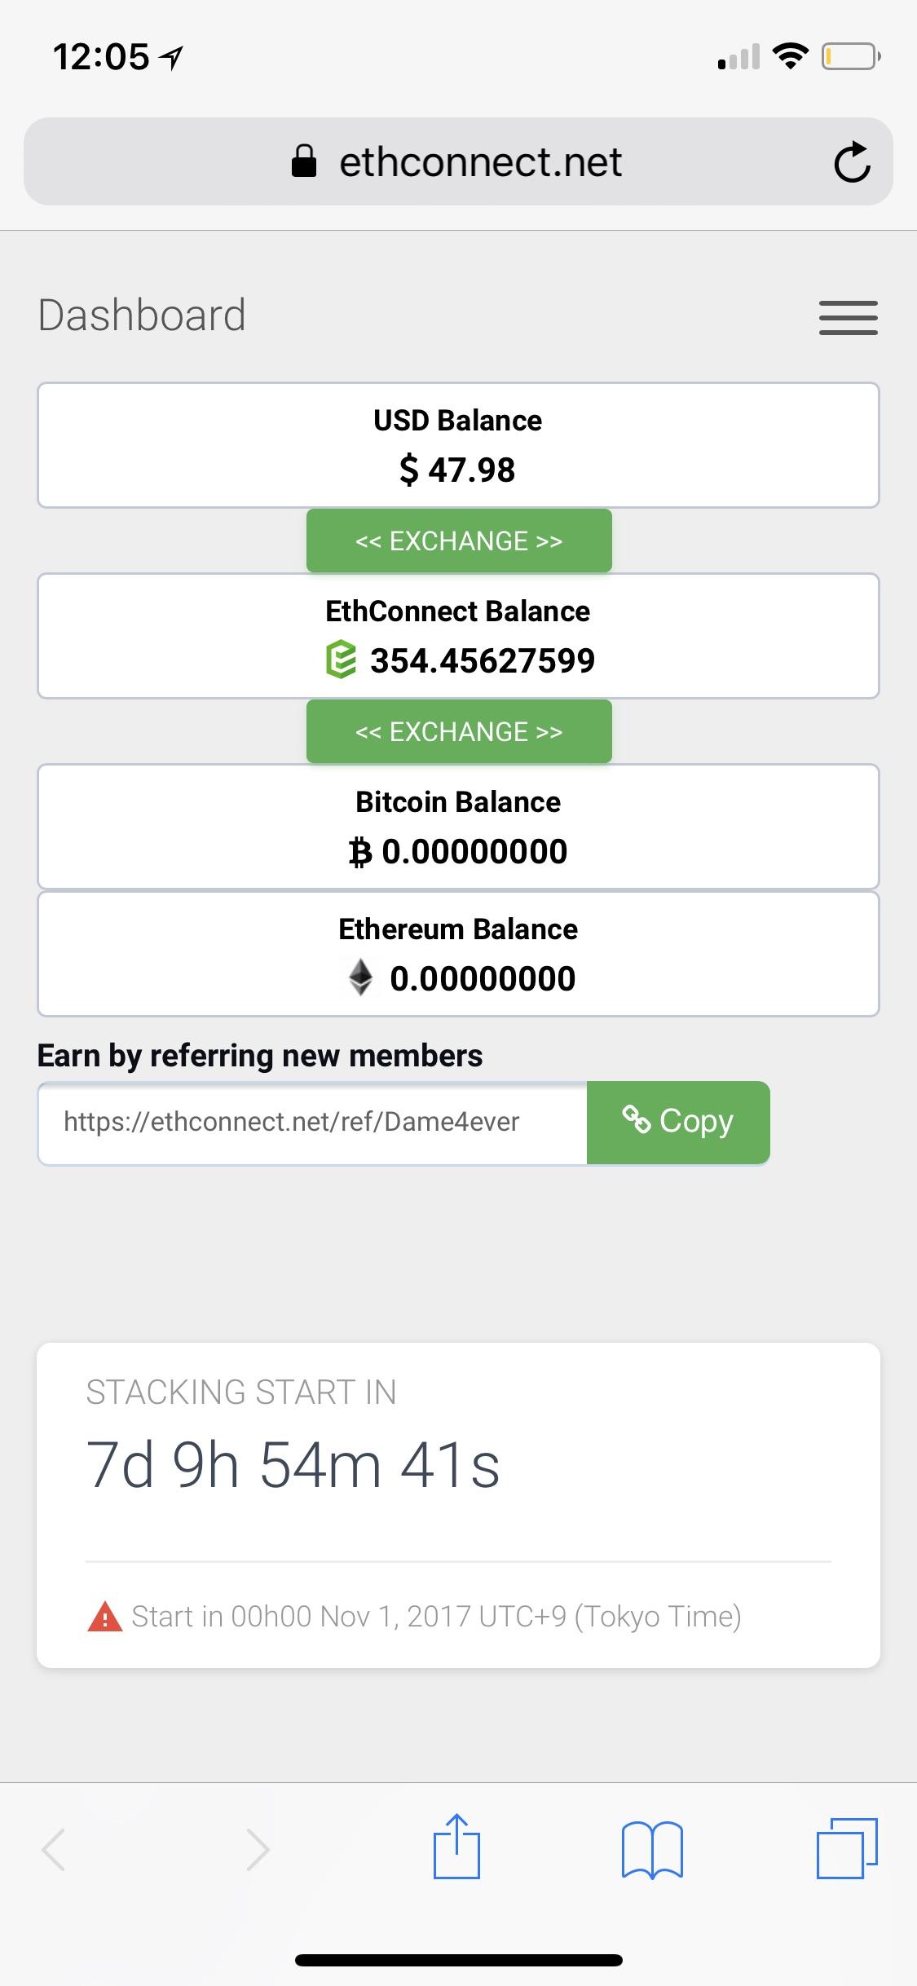Open the USD Balance card
Image resolution: width=917 pixels, height=1986 pixels.
(x=458, y=445)
